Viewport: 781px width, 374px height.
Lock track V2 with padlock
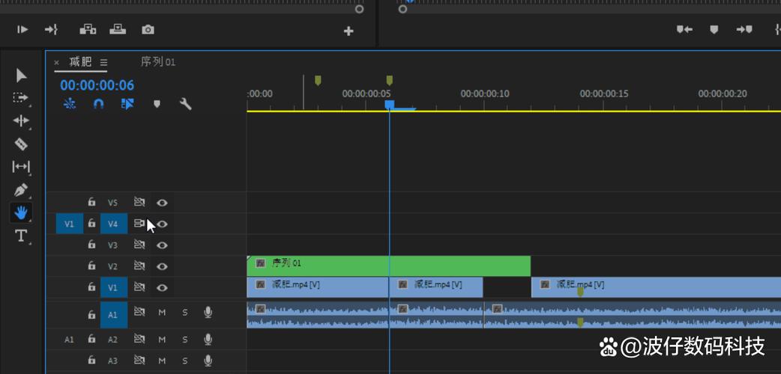[91, 266]
